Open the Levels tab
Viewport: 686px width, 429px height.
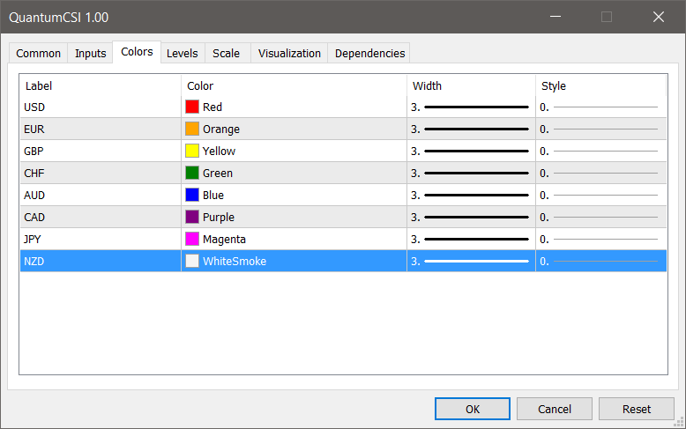[182, 54]
